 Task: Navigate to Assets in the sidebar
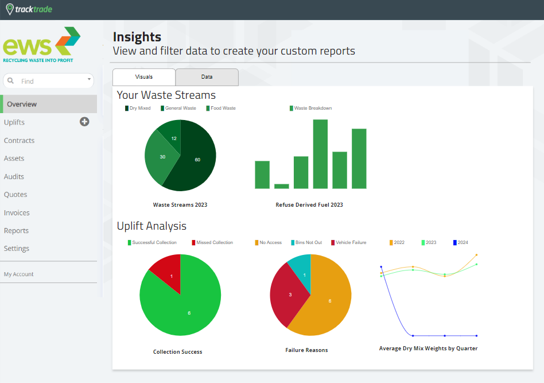[14, 158]
